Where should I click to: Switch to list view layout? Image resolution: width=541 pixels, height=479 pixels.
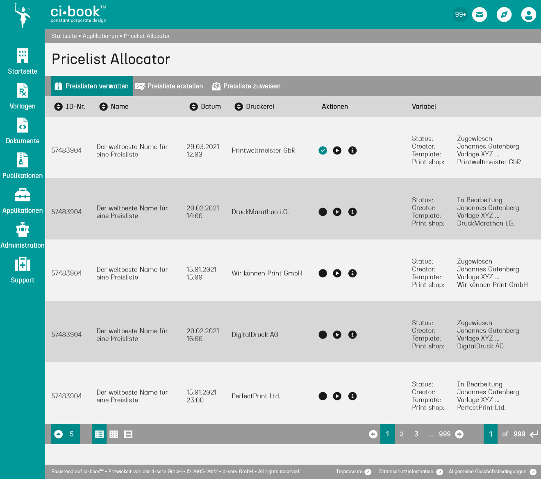point(99,434)
